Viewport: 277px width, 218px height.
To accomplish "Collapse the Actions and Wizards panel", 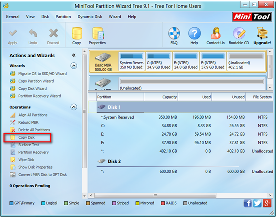I will 74,55.
